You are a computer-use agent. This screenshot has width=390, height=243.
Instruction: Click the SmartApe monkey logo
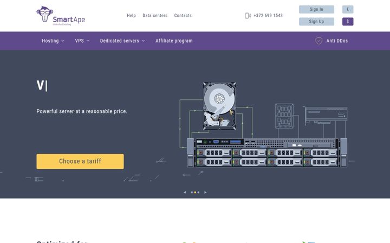pyautogui.click(x=61, y=15)
